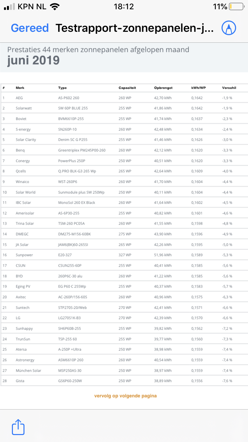Viewport: 248px width, 442px height.
Task: Tap the Testrapport-zonnepanelen document title
Action: (x=135, y=28)
